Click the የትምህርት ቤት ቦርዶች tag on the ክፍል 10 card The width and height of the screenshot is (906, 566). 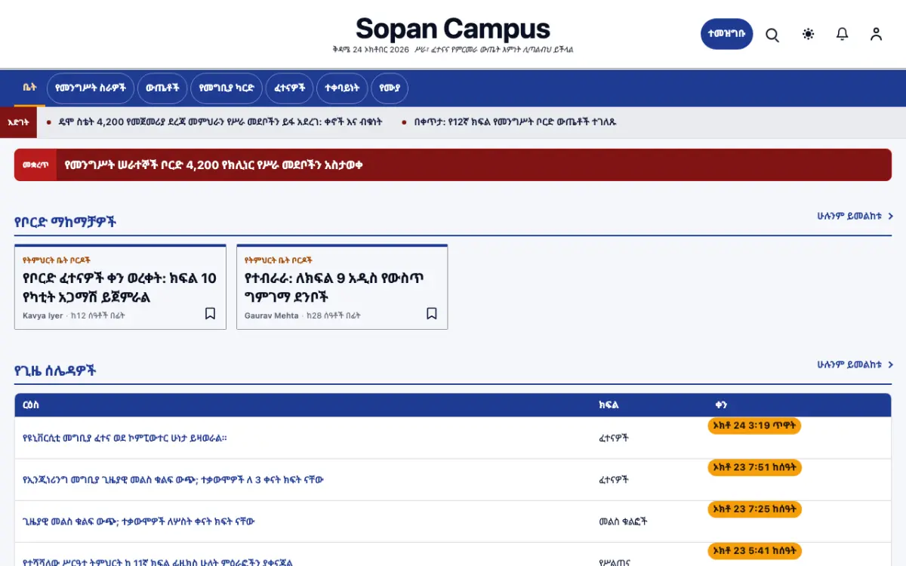point(57,260)
